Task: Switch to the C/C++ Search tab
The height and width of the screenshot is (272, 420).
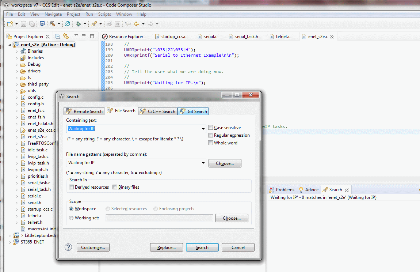Action: [x=158, y=111]
